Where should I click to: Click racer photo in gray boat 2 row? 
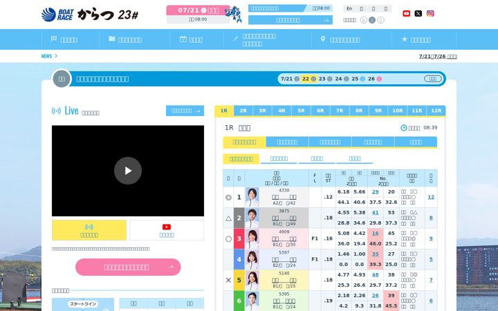[x=252, y=218]
